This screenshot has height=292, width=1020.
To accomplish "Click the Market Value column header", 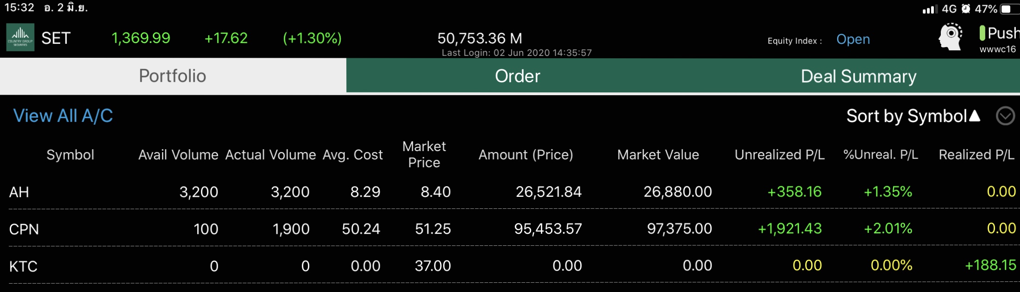I will tap(658, 155).
